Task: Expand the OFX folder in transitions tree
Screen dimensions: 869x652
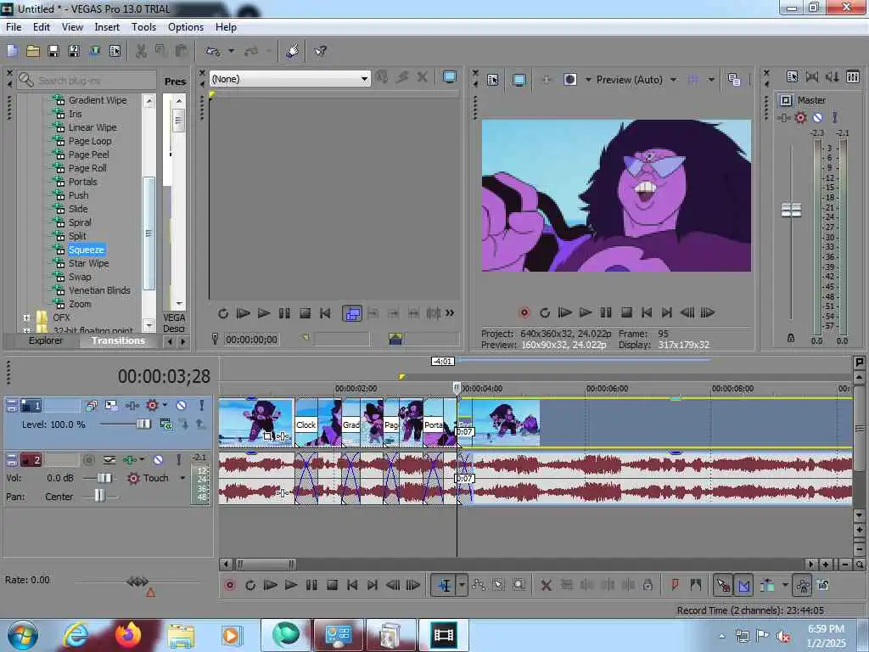Action: point(26,318)
